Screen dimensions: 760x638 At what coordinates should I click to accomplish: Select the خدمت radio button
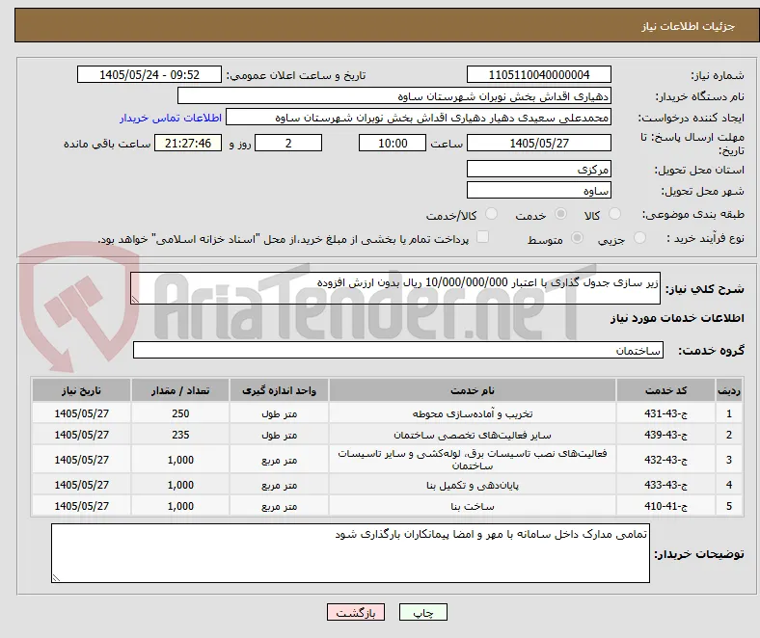point(560,214)
